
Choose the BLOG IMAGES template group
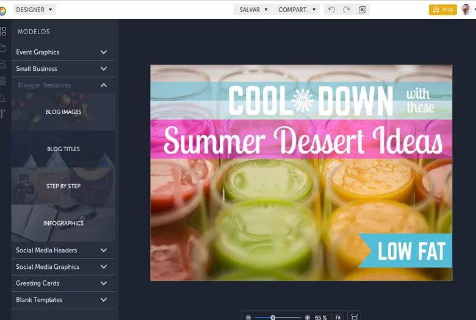[x=63, y=112]
